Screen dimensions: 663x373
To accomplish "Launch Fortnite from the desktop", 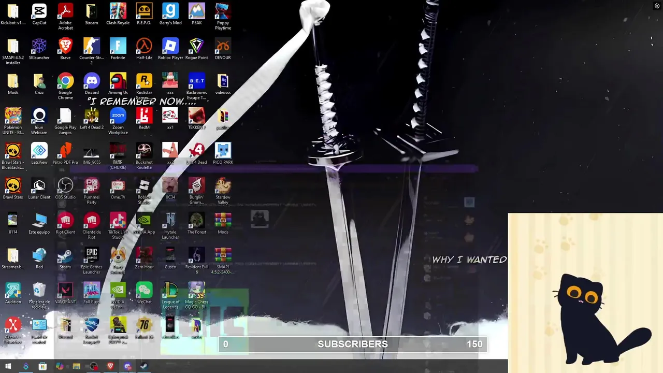I will tap(118, 49).
